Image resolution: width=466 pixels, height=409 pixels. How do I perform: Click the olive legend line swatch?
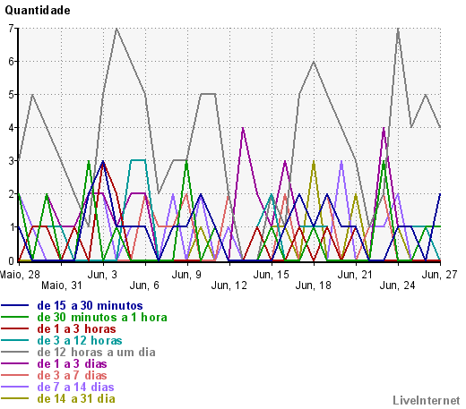click(x=15, y=398)
